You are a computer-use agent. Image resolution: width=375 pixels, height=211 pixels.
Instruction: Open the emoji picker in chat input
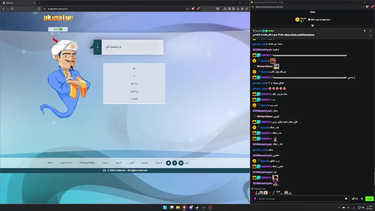(x=346, y=199)
